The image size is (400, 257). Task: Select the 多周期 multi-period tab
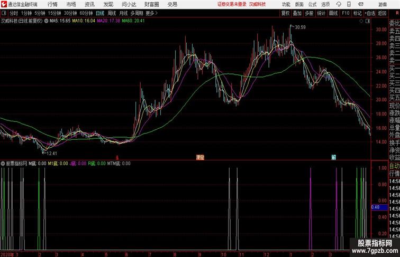pyautogui.click(x=137, y=13)
